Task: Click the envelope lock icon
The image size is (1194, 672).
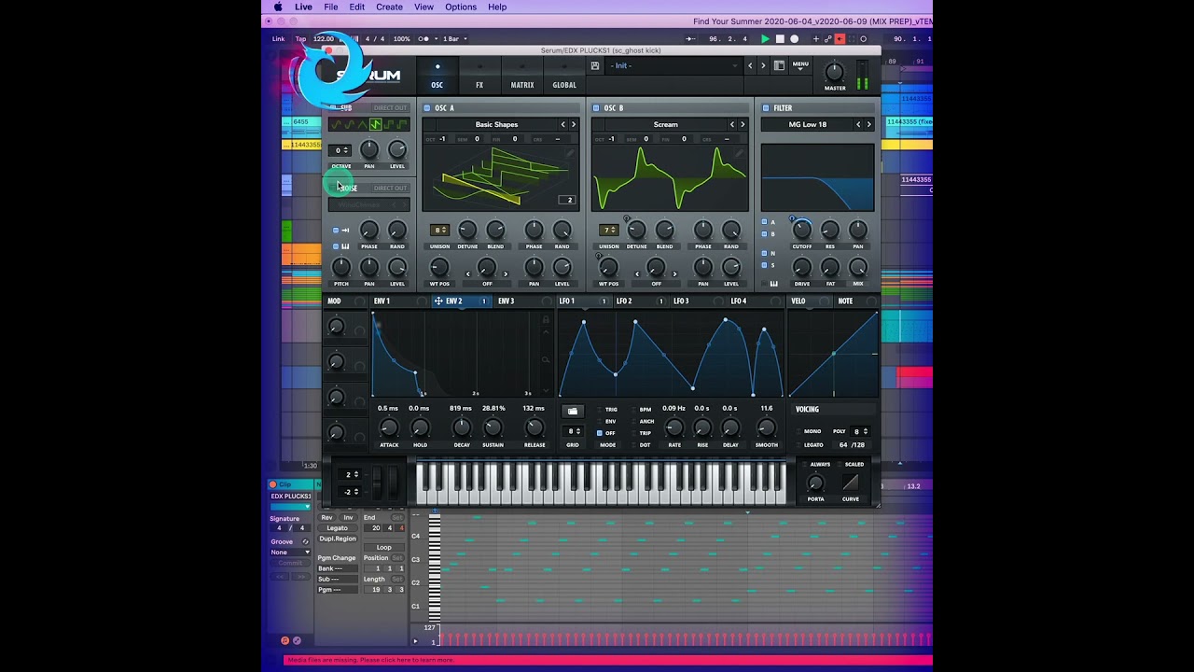Action: click(x=546, y=320)
